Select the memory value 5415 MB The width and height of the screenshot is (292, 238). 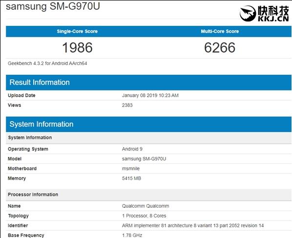point(131,178)
